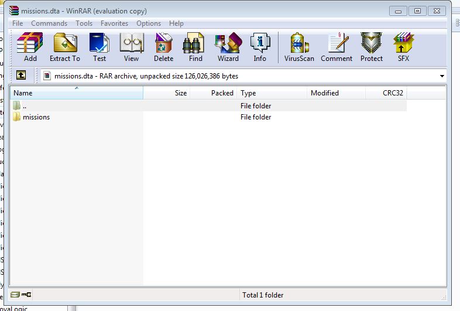Click 'File folder' type in missions row

point(256,117)
